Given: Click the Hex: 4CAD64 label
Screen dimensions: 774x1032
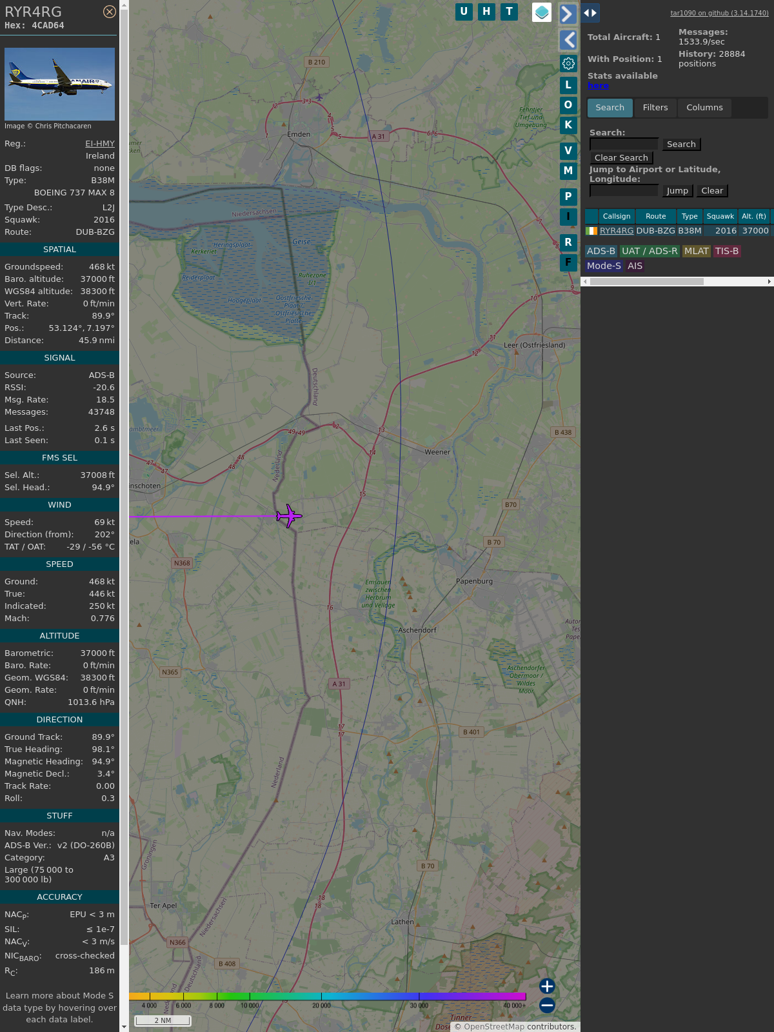Looking at the screenshot, I should (x=34, y=26).
